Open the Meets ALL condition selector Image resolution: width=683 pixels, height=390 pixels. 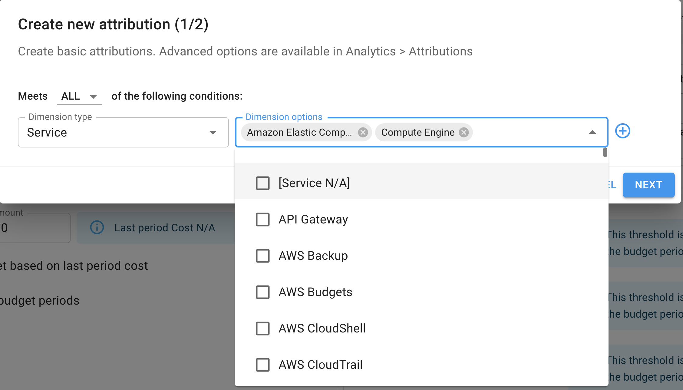tap(79, 96)
